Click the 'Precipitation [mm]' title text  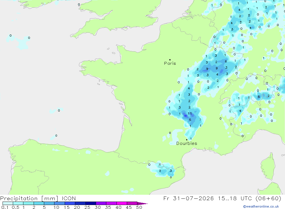(x=29, y=198)
